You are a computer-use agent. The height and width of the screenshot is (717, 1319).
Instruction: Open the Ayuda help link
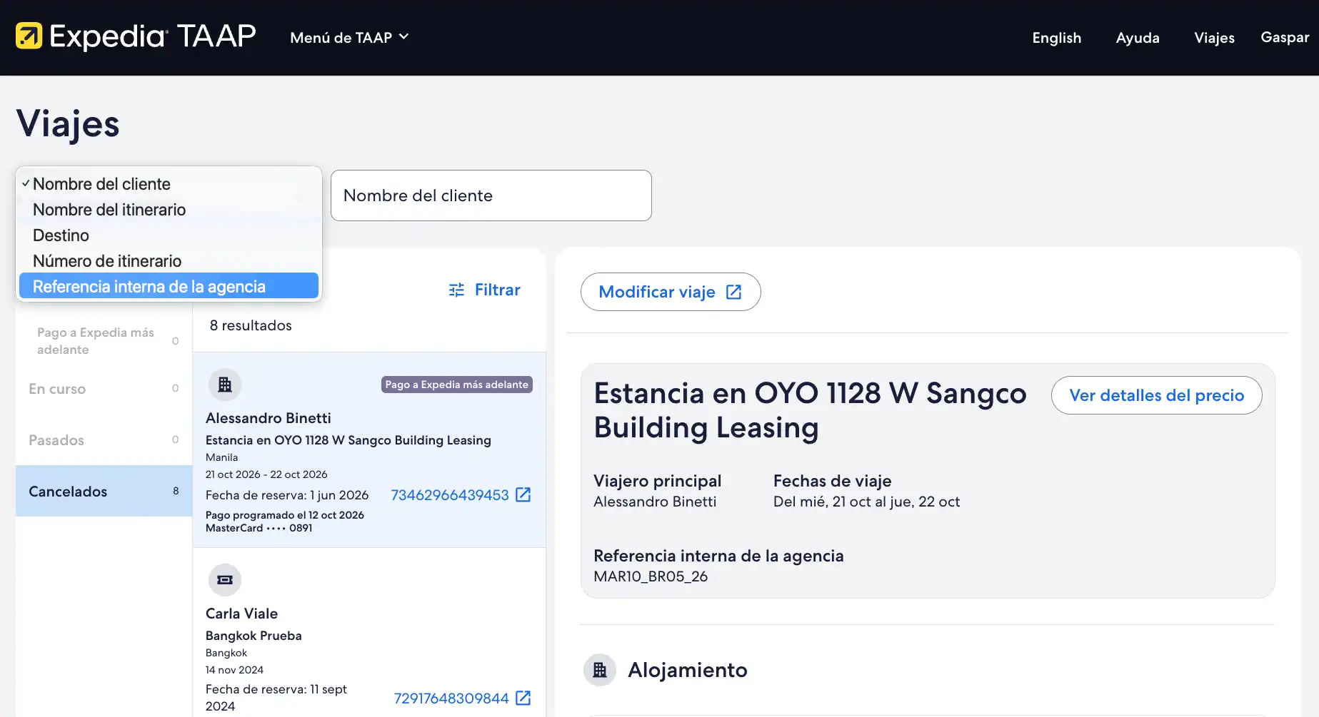(1138, 38)
